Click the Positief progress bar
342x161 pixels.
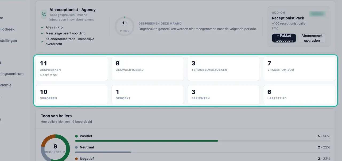(x=203, y=141)
